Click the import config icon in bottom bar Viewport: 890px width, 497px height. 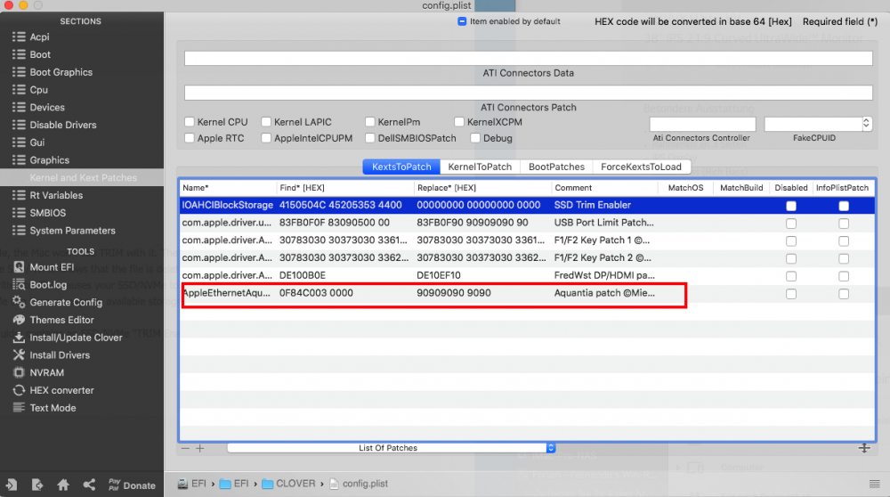[12, 485]
